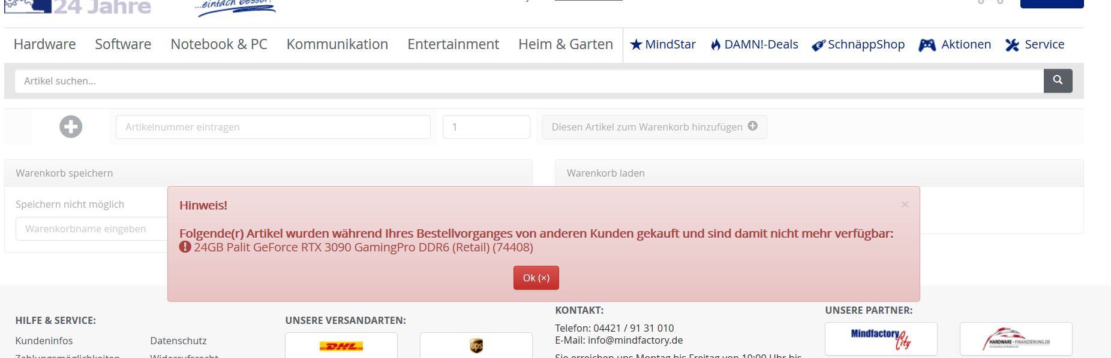
Task: Click the info@mindfactory.de email address
Action: point(635,340)
